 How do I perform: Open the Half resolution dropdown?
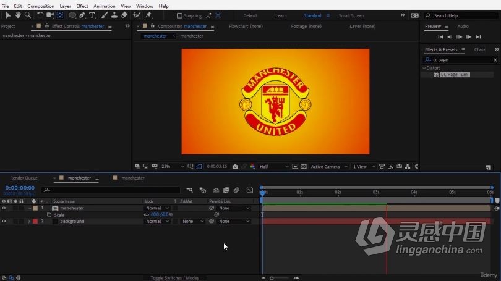click(274, 167)
